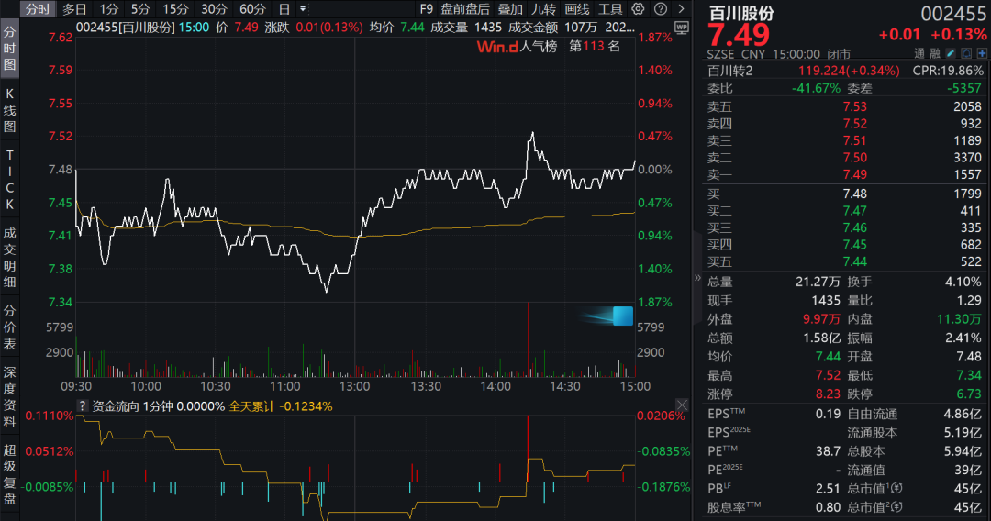Image resolution: width=991 pixels, height=521 pixels.
Task: Click 叠加 overlay button
Action: [511, 9]
